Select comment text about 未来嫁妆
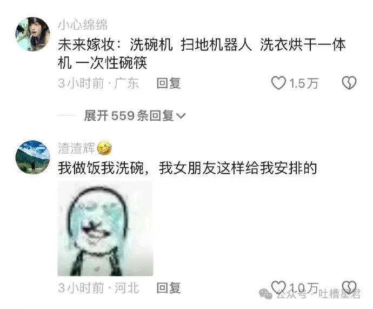 (x=202, y=54)
